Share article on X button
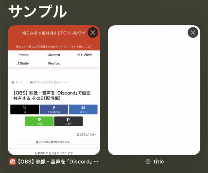This screenshot has height=173, width=208. click(25, 109)
